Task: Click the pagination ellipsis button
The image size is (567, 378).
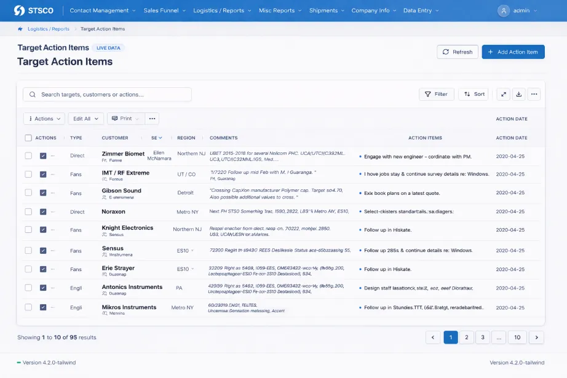Action: point(499,337)
